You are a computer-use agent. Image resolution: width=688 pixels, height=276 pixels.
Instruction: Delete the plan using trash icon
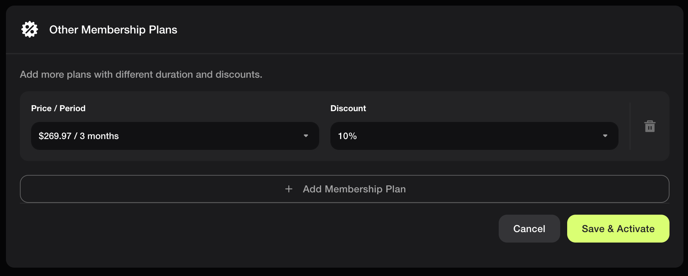click(x=650, y=126)
